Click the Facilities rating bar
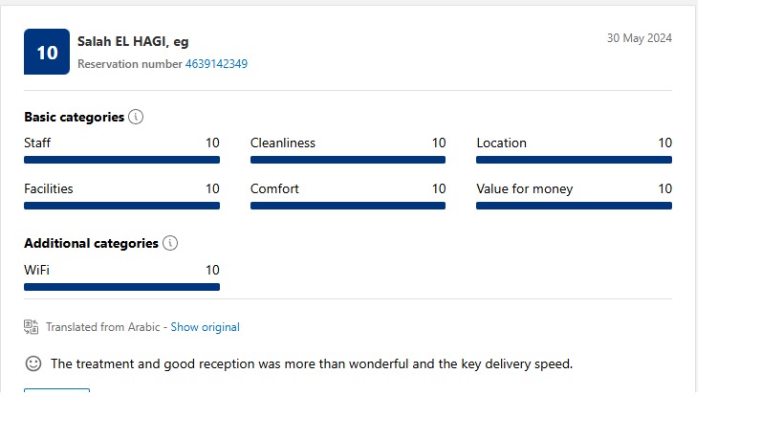Viewport: 783px width, 440px height. (121, 206)
